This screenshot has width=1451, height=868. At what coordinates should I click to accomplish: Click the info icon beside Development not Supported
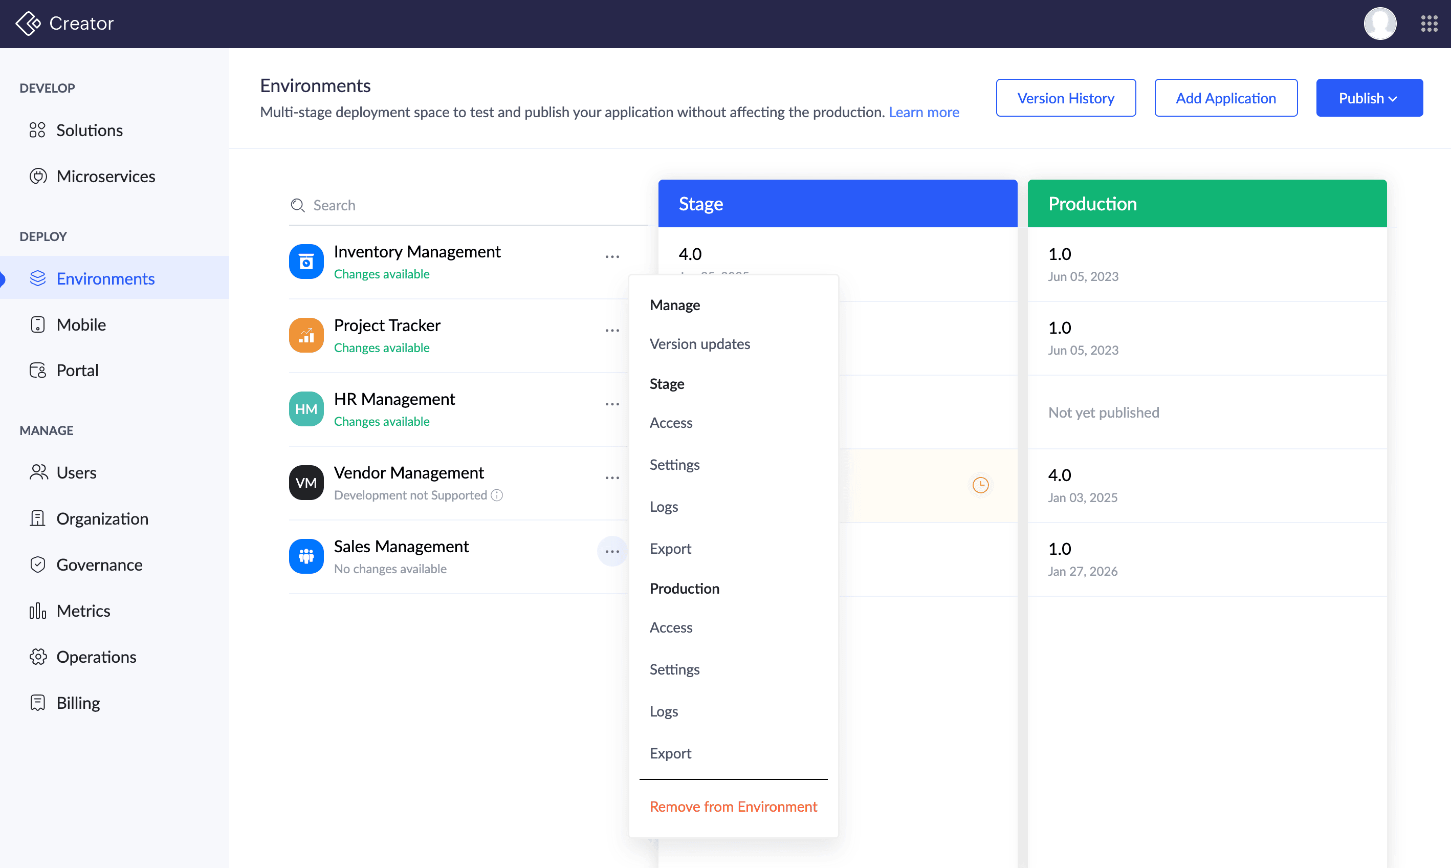click(497, 495)
